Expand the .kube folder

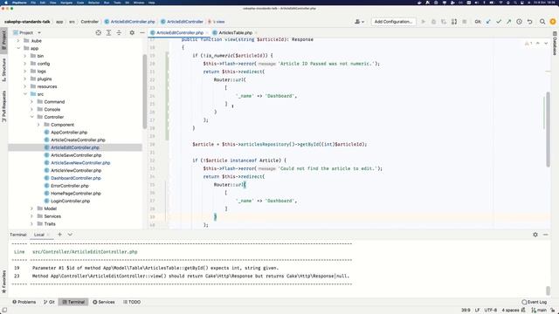[x=18, y=41]
